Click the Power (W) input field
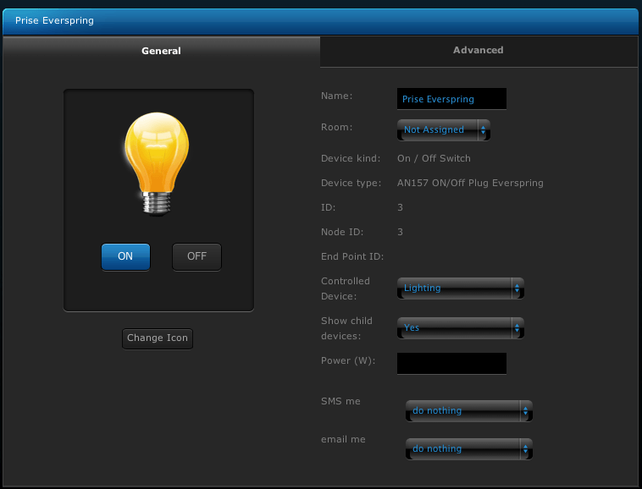Viewport: 642px width, 489px height. pos(451,364)
